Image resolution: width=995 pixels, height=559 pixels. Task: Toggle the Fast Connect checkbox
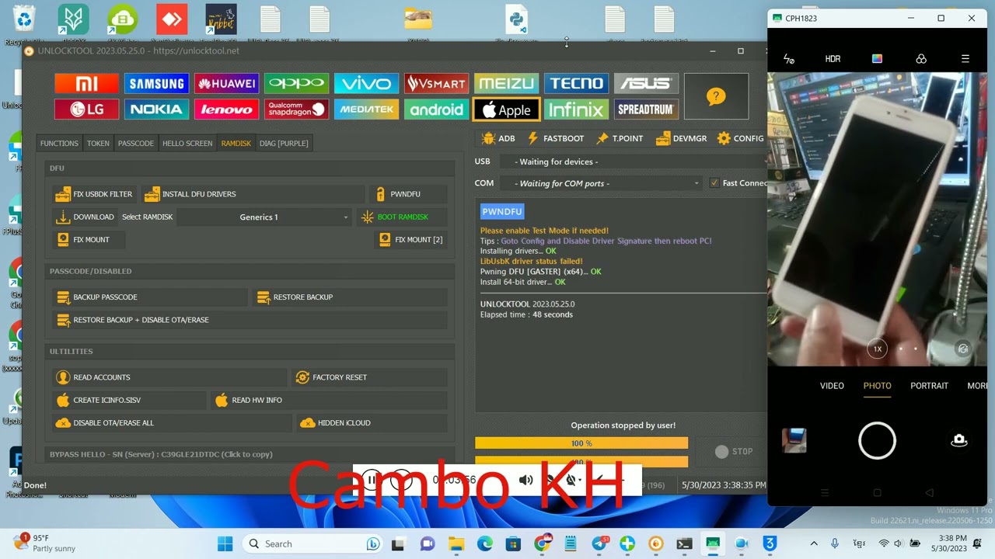tap(714, 183)
